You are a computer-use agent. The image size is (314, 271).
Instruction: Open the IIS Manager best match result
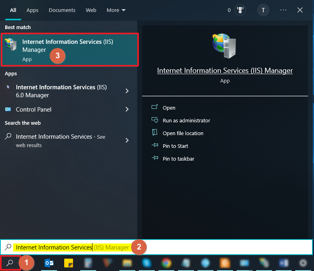point(70,50)
